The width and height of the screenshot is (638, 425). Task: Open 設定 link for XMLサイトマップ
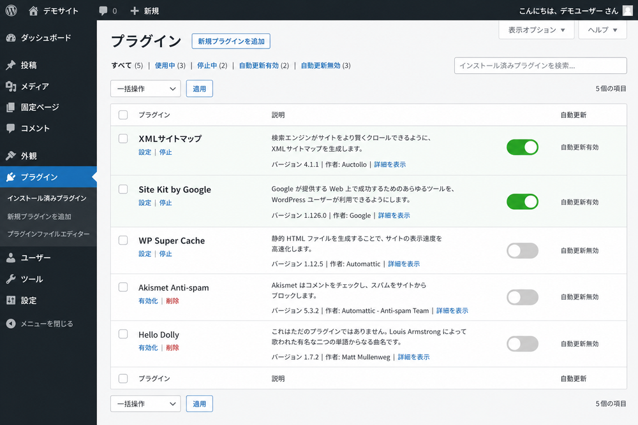pyautogui.click(x=145, y=152)
